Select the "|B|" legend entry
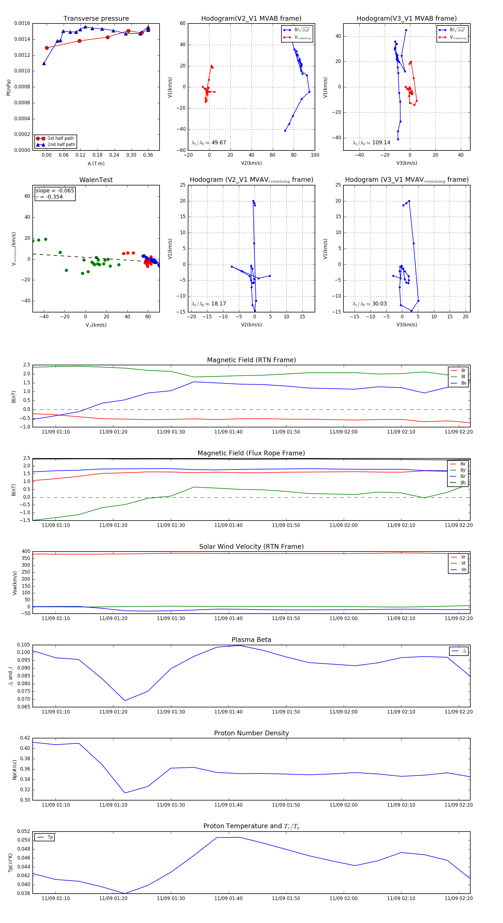503x923 pixels. [x=458, y=483]
